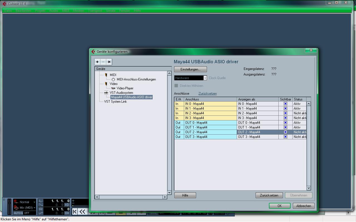This screenshot has width=356, height=222.
Task: Expand the Mix (MIDI) cycle mode dropdown
Action: (34, 208)
